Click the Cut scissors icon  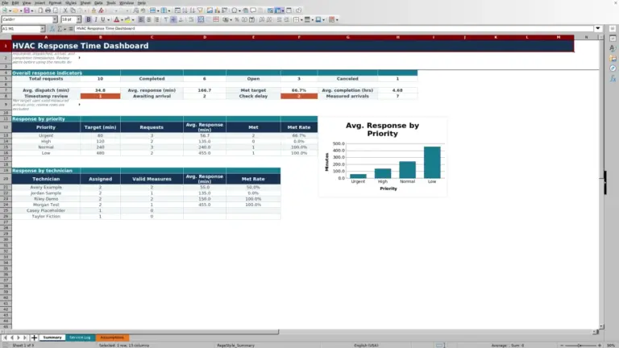[x=65, y=10]
